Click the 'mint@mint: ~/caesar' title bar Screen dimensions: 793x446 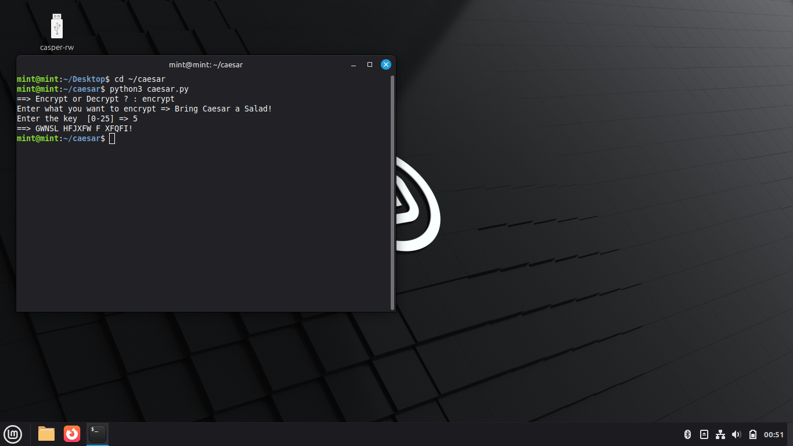click(206, 64)
